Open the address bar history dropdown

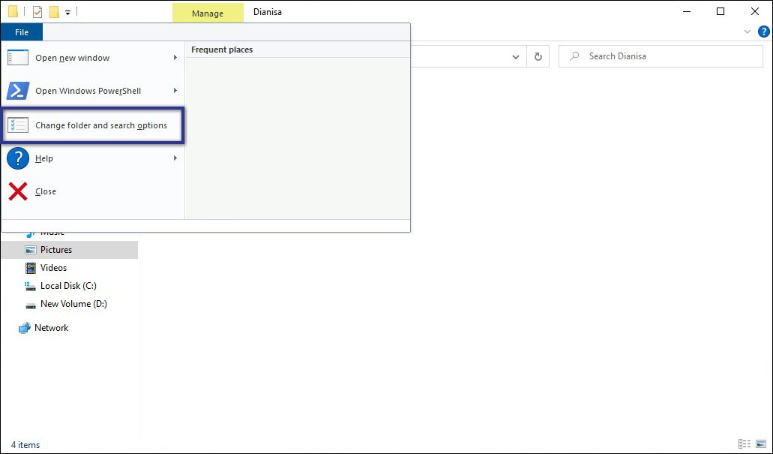point(515,56)
